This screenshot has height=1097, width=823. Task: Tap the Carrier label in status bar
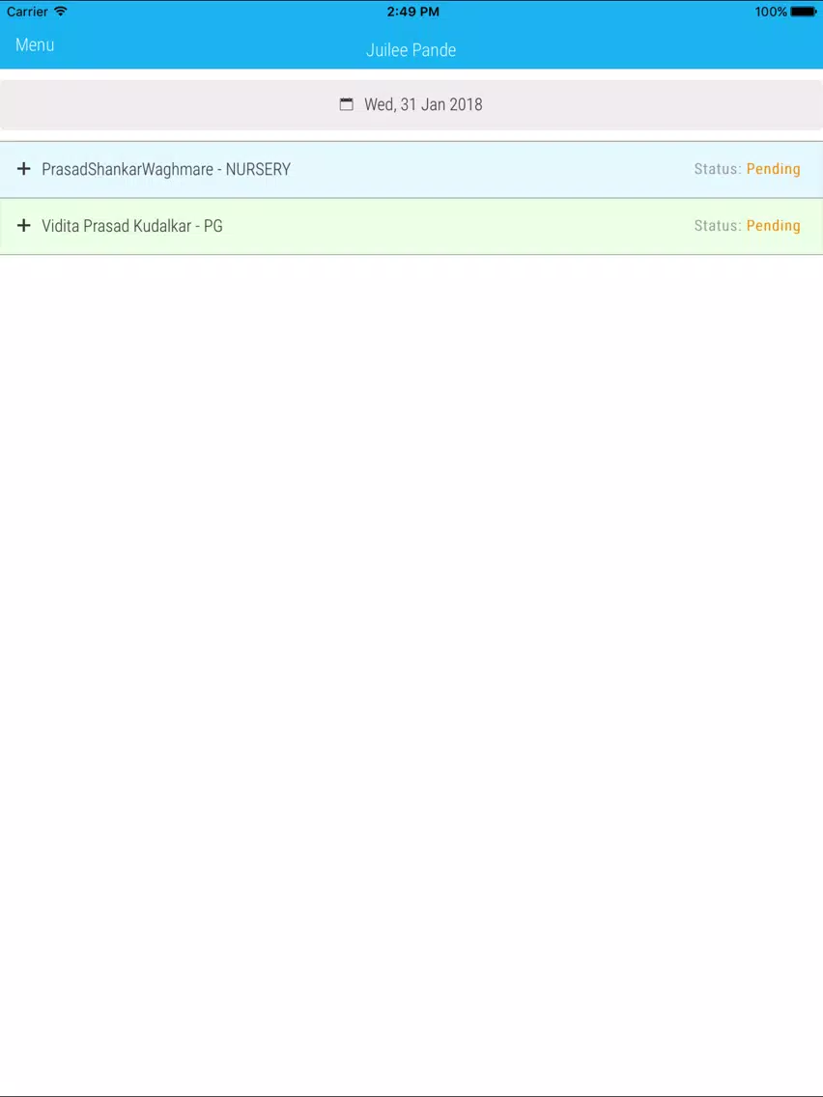pyautogui.click(x=27, y=12)
